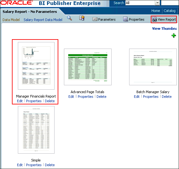Open Properties of the Simple layout
Viewport: 179px width, 169px height.
(34, 165)
